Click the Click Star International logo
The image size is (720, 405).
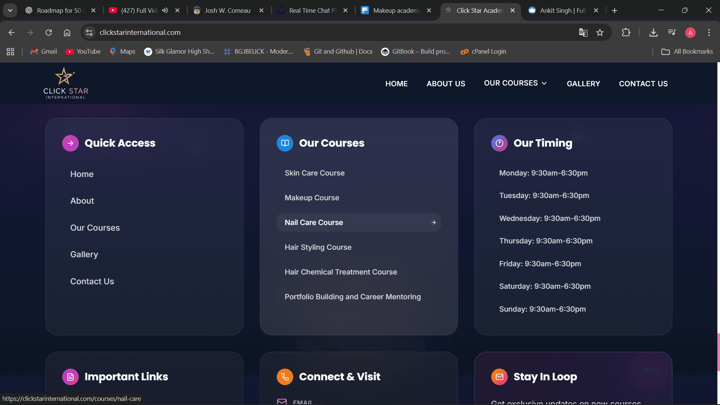(x=66, y=83)
